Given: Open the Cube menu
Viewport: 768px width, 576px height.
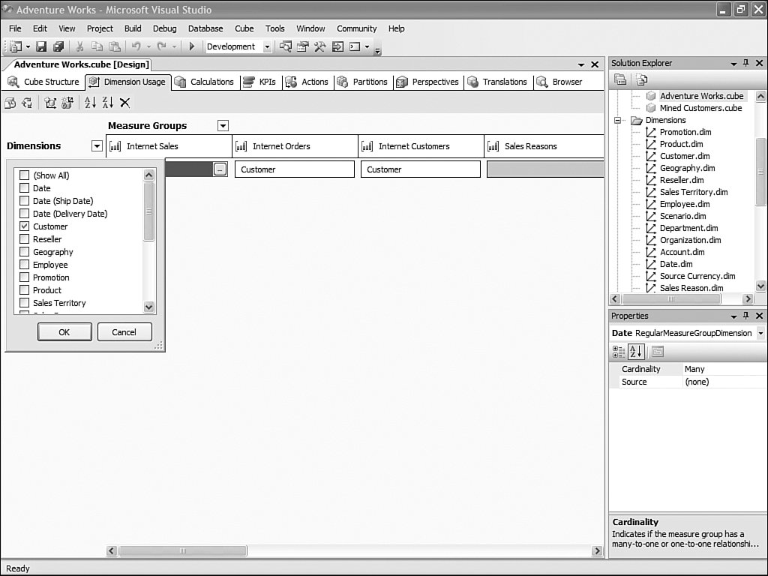Looking at the screenshot, I should (244, 28).
